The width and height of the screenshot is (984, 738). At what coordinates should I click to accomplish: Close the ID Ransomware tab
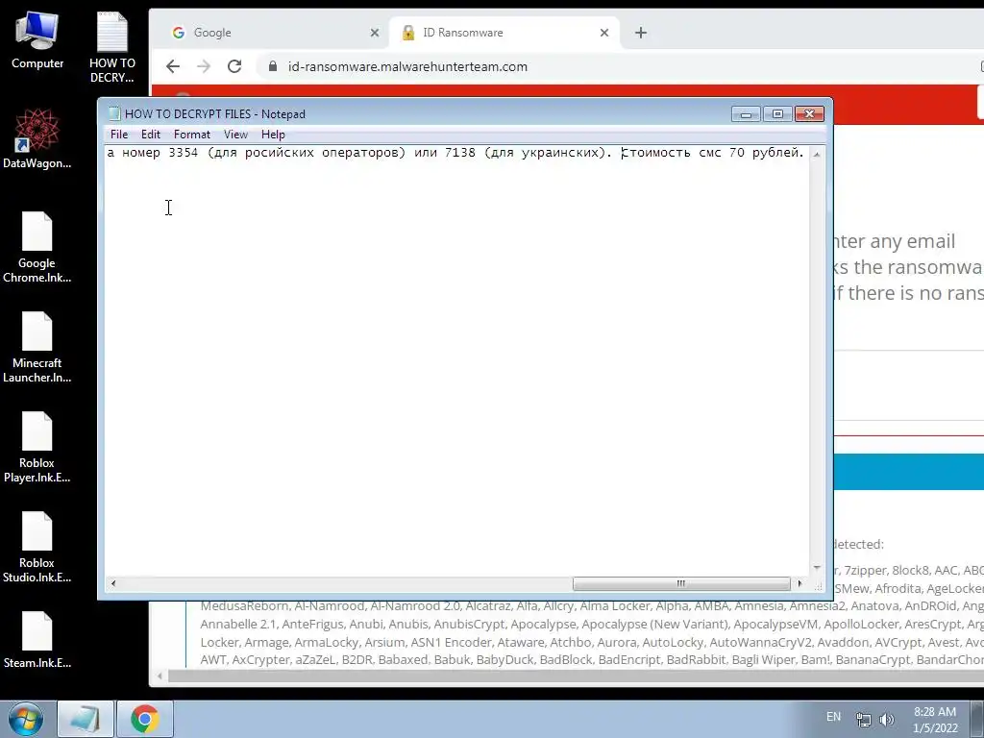[604, 33]
